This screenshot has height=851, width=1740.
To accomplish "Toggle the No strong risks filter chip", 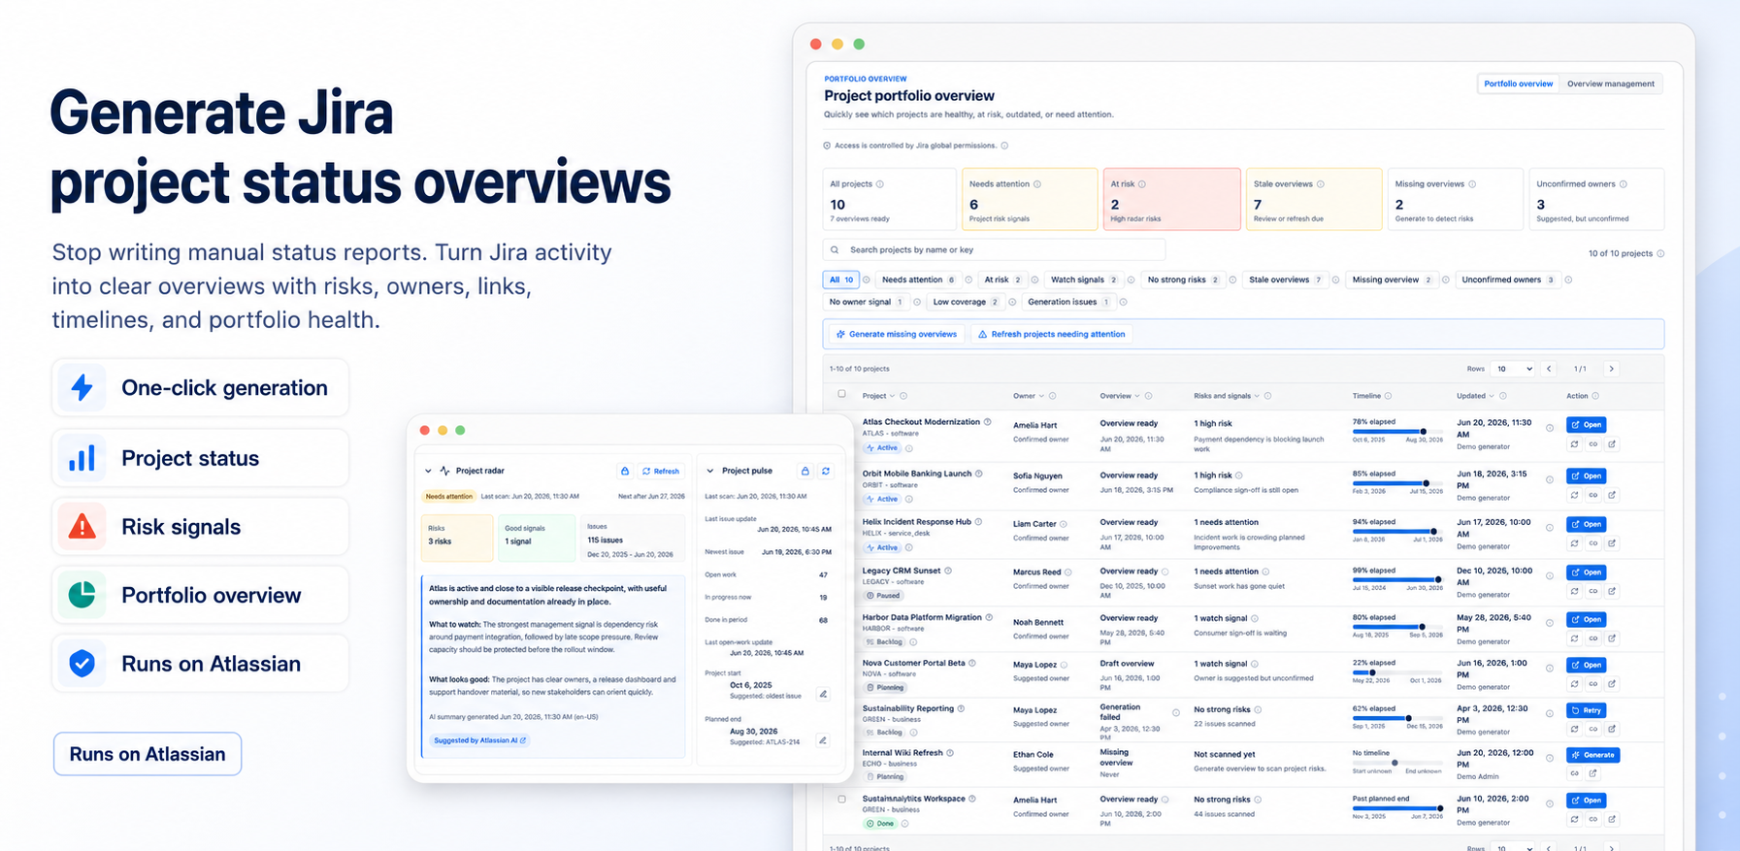I will [1183, 279].
